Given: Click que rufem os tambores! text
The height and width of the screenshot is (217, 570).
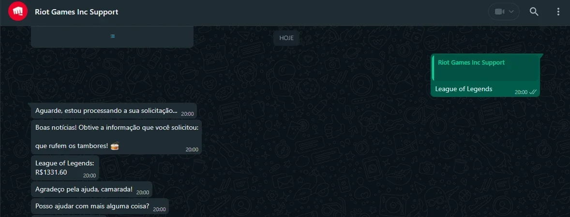Looking at the screenshot, I should [72, 147].
